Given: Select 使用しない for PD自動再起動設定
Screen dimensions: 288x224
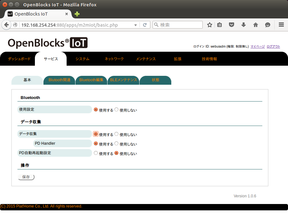Looking at the screenshot, I should pyautogui.click(x=116, y=153).
